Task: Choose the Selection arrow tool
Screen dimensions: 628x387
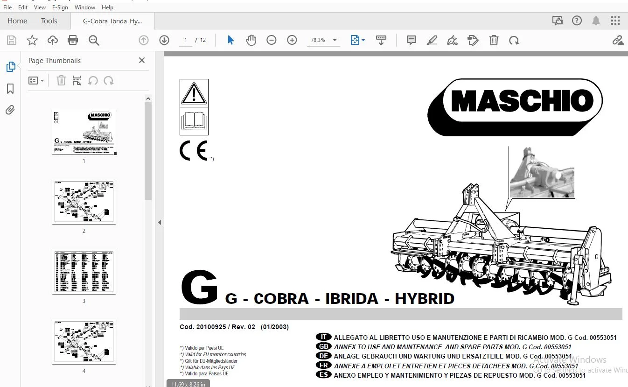Action: click(230, 40)
